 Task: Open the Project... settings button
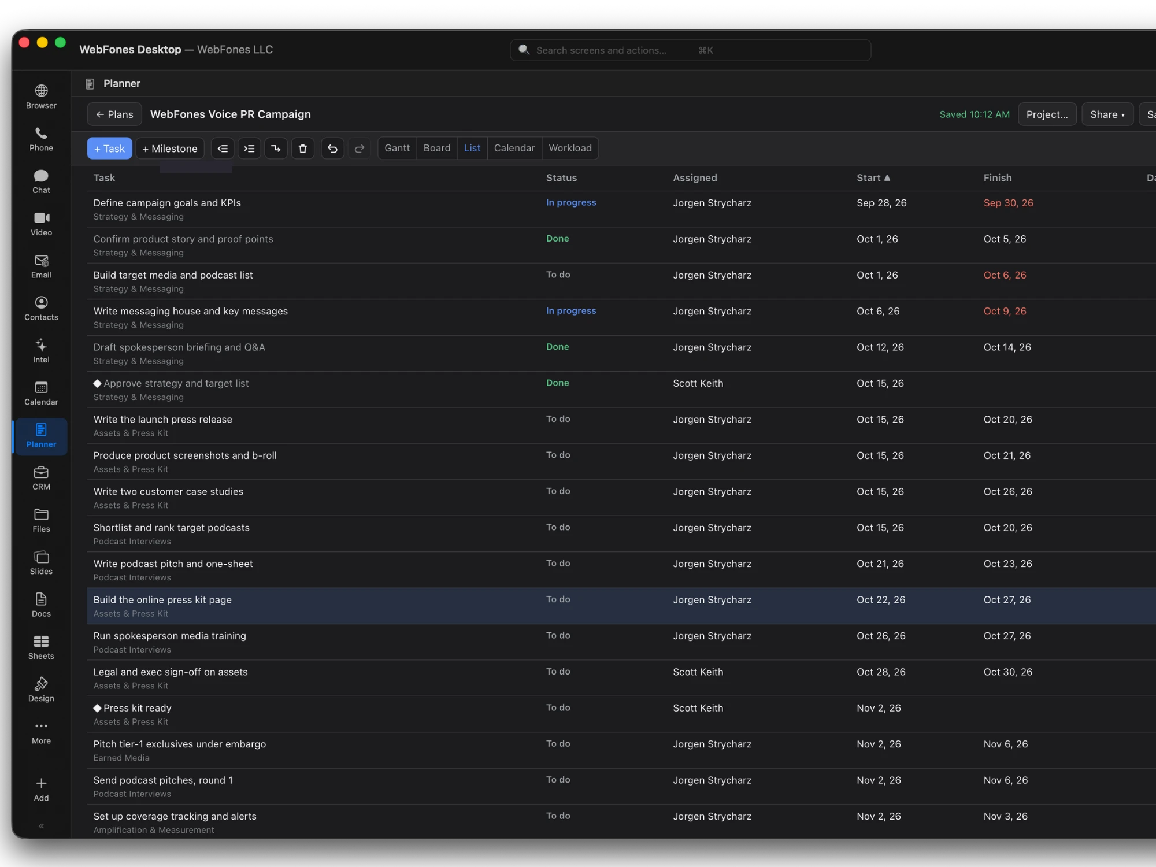pos(1047,114)
